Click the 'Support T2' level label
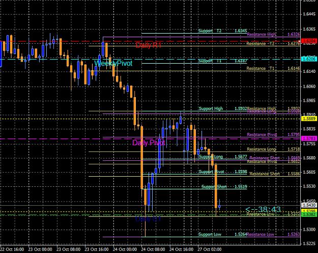The image size is (318, 253). coord(210,31)
